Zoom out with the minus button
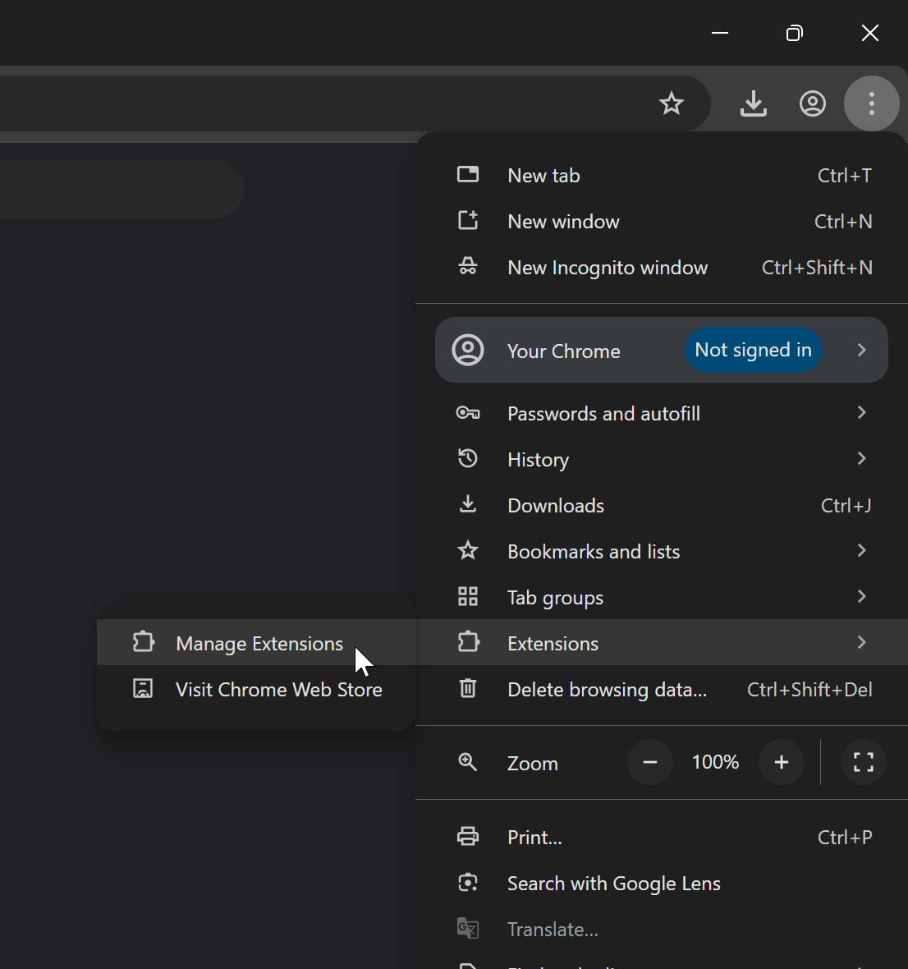The width and height of the screenshot is (908, 969). click(650, 762)
